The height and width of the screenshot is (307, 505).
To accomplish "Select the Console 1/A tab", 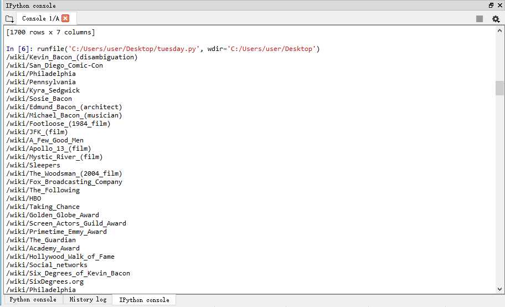I will coord(40,18).
